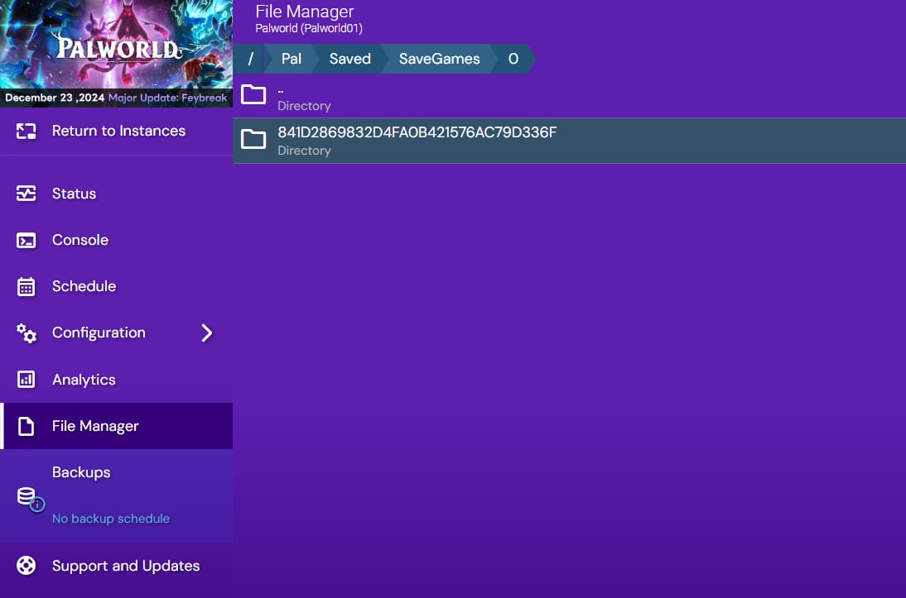Navigate to SaveGames breadcrumb
906x598 pixels.
(439, 60)
